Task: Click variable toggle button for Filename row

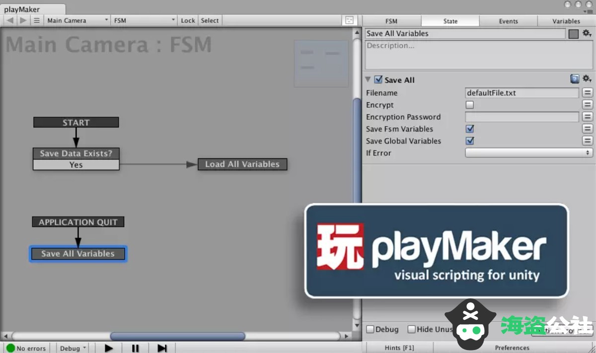Action: tap(588, 93)
